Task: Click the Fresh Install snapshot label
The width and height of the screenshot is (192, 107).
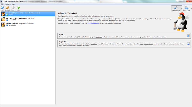Action: click(x=31, y=18)
